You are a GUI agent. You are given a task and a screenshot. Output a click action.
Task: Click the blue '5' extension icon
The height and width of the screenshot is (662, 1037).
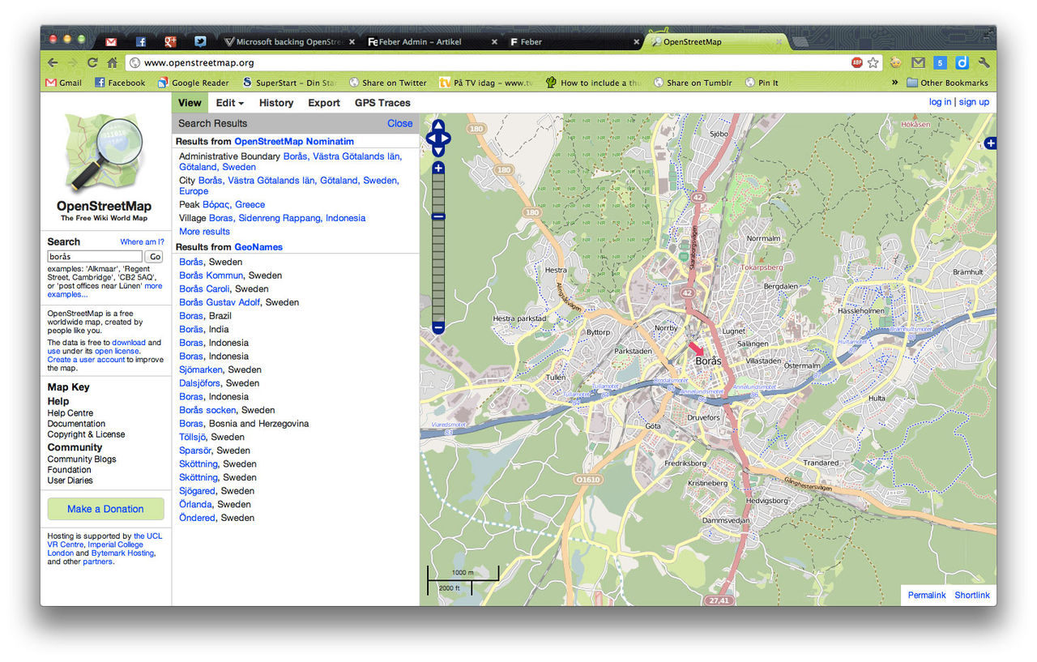pyautogui.click(x=940, y=62)
